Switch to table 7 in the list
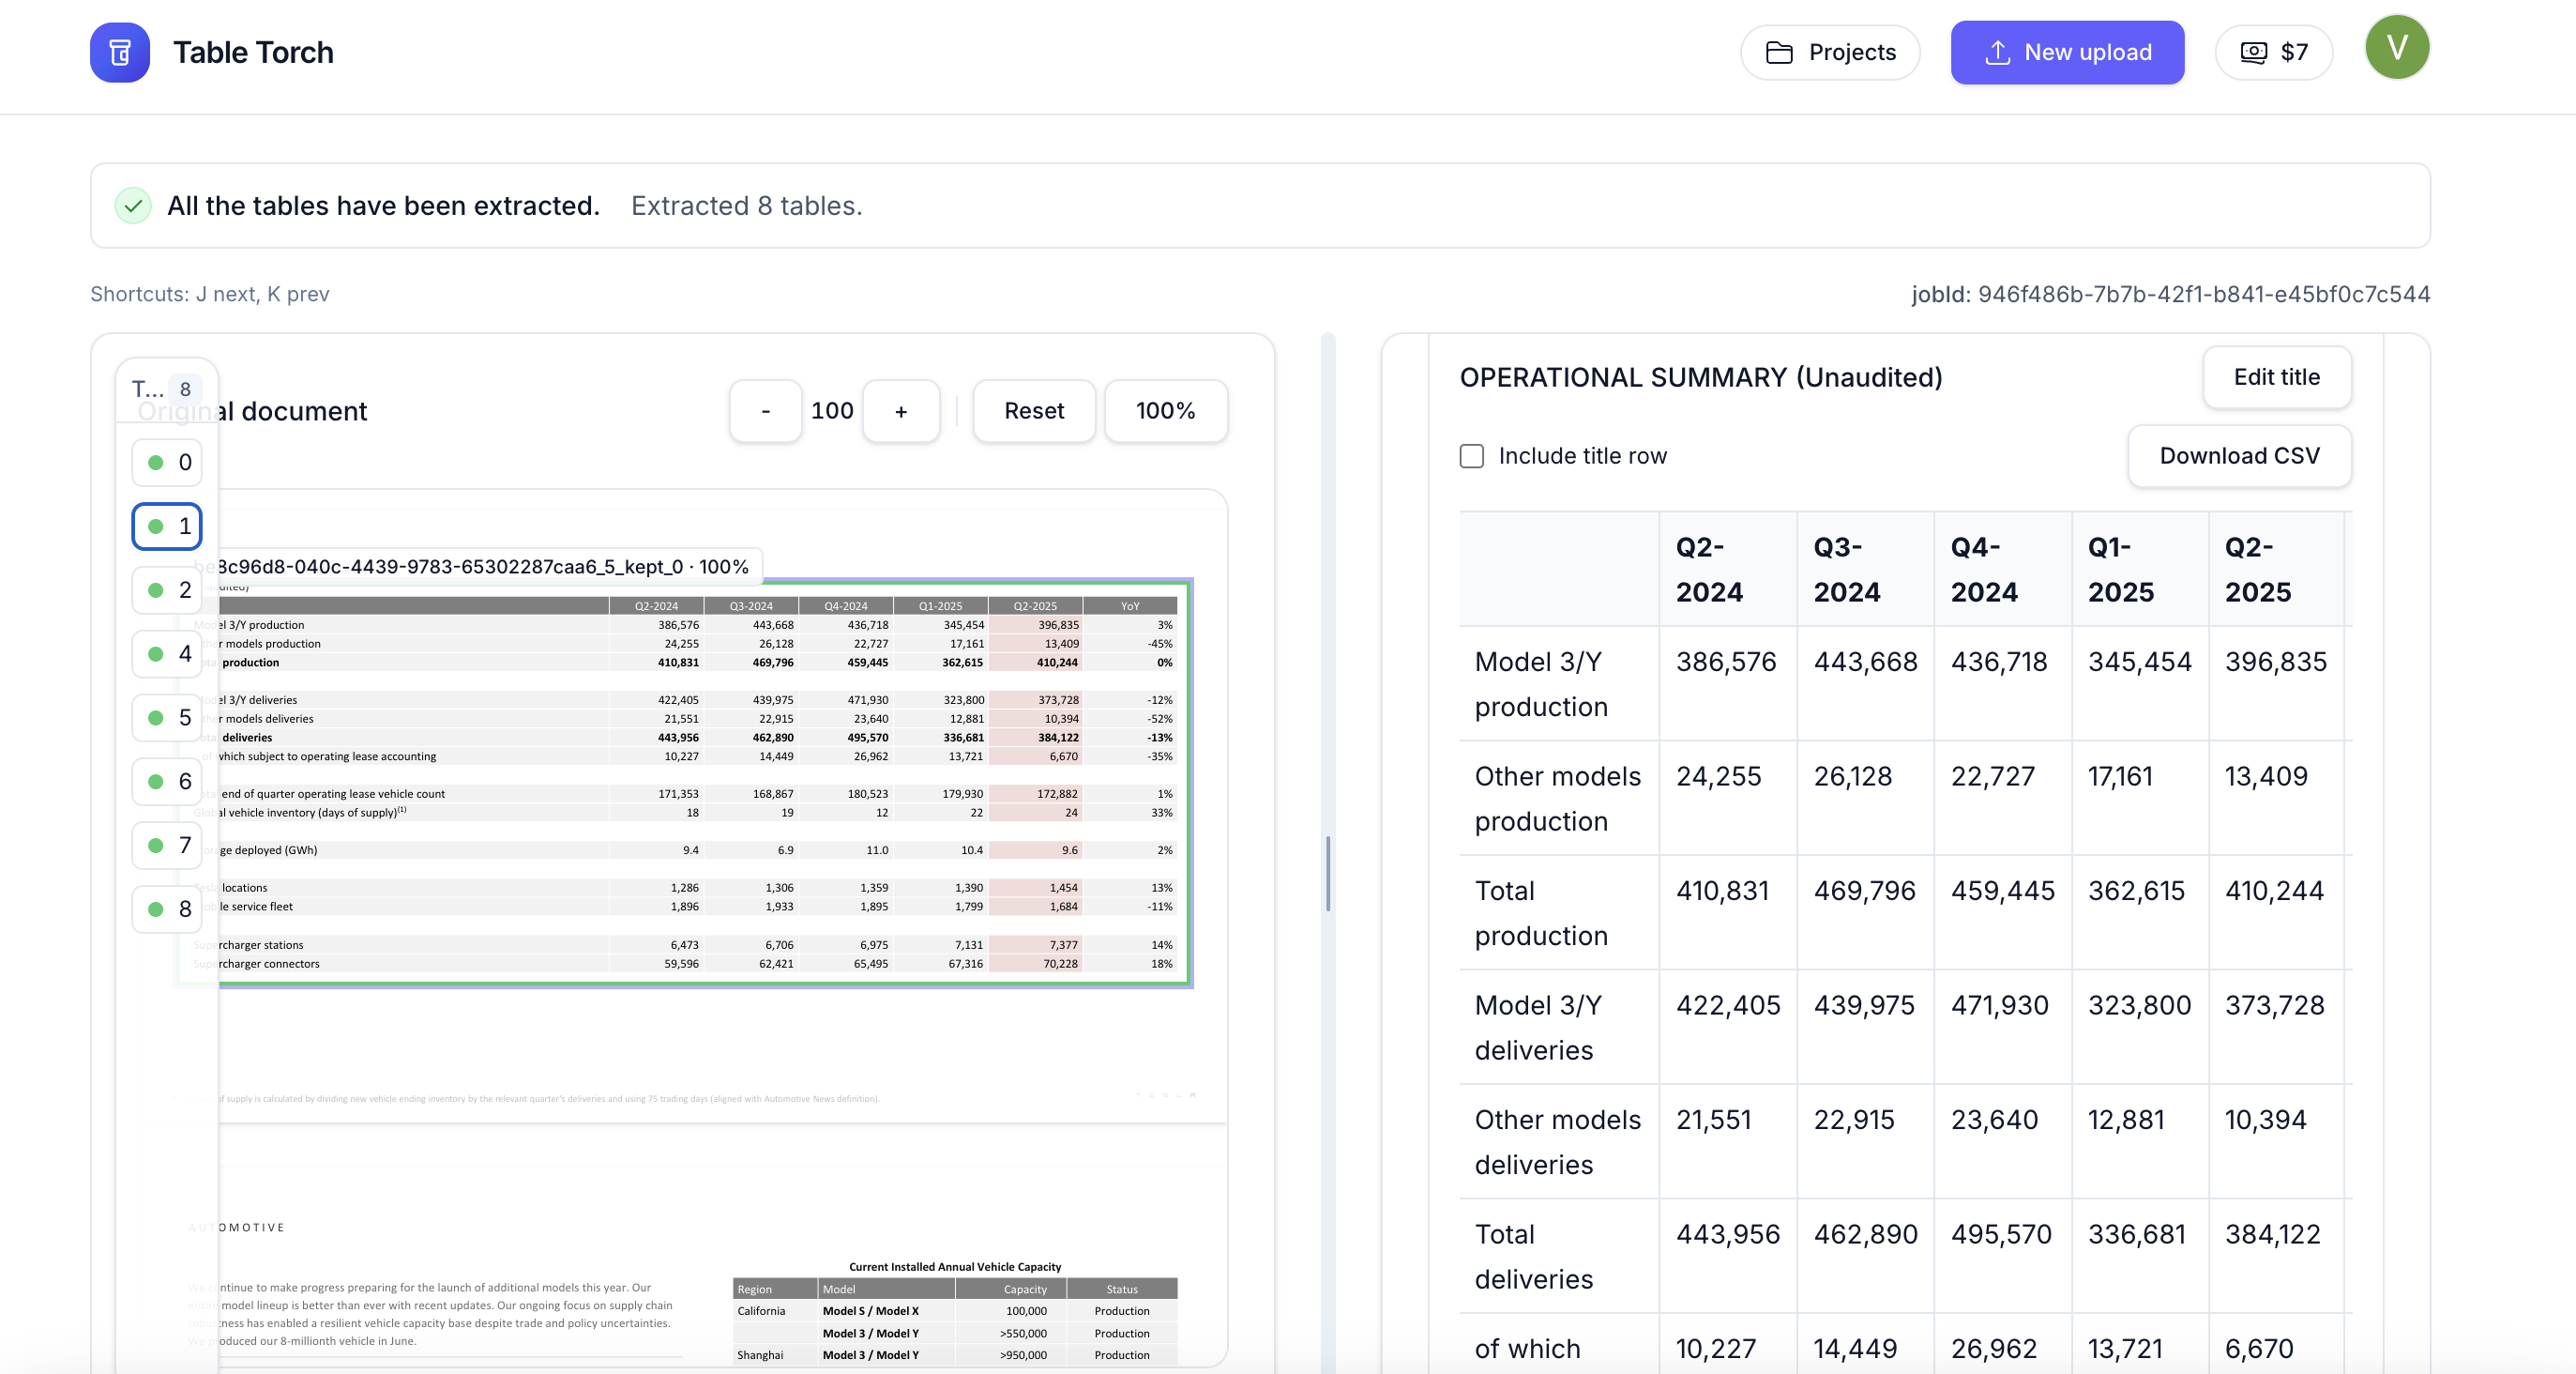The image size is (2576, 1374). [168, 846]
